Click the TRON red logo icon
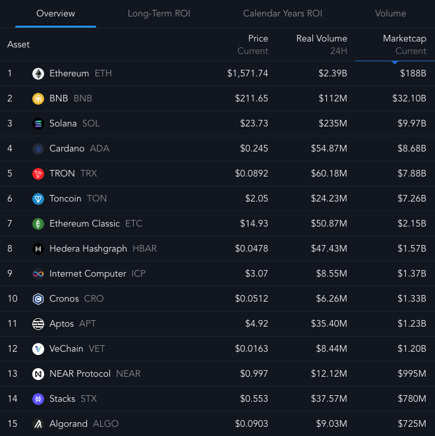This screenshot has height=436, width=435. tap(38, 174)
